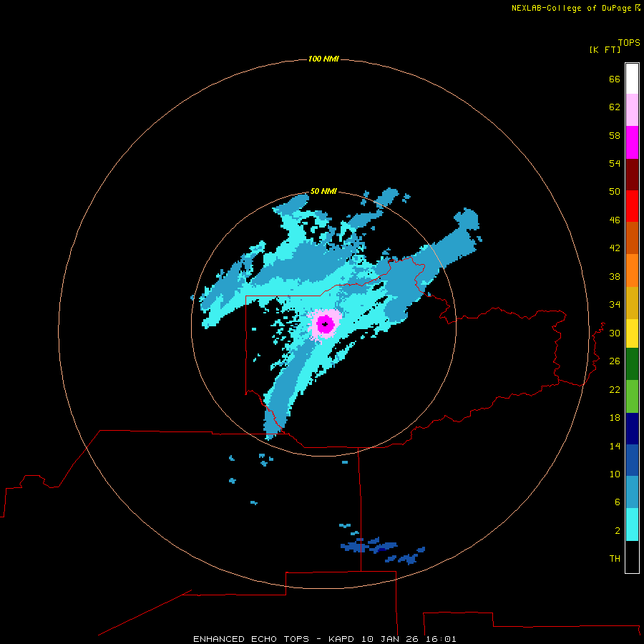
Task: Click the medium blue swatch near 10-14
Action: pyautogui.click(x=632, y=460)
